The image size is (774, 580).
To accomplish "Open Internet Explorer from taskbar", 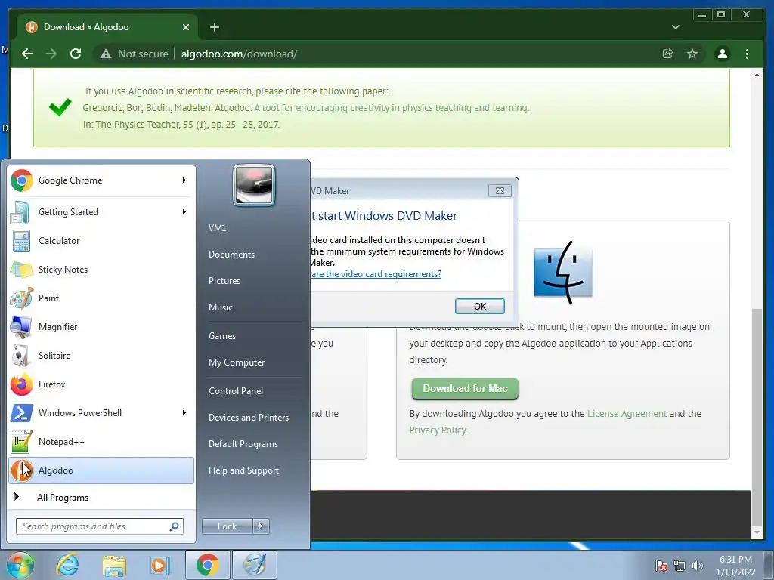I will (67, 565).
